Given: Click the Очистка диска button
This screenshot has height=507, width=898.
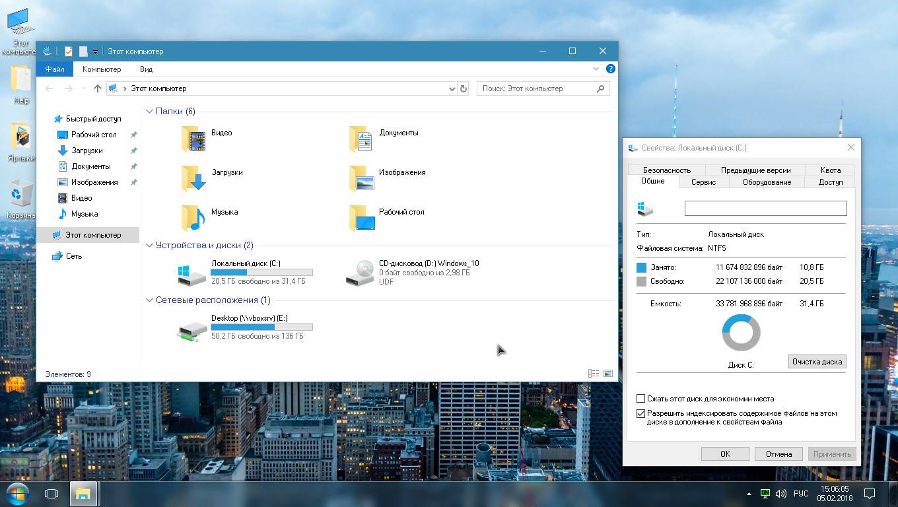Looking at the screenshot, I should coord(817,362).
